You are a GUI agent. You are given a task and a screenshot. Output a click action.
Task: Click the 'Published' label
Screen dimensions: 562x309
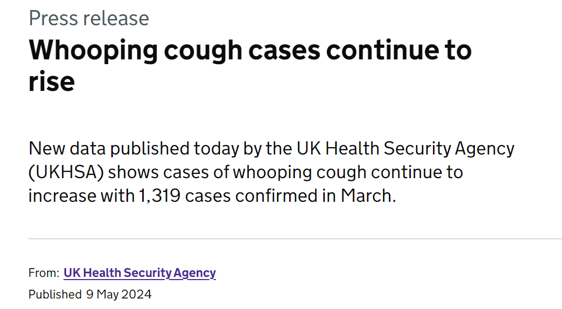point(55,294)
